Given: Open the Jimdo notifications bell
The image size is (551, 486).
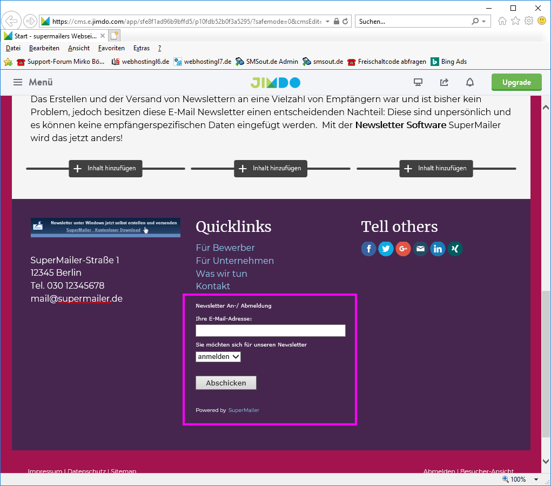Looking at the screenshot, I should pos(470,82).
